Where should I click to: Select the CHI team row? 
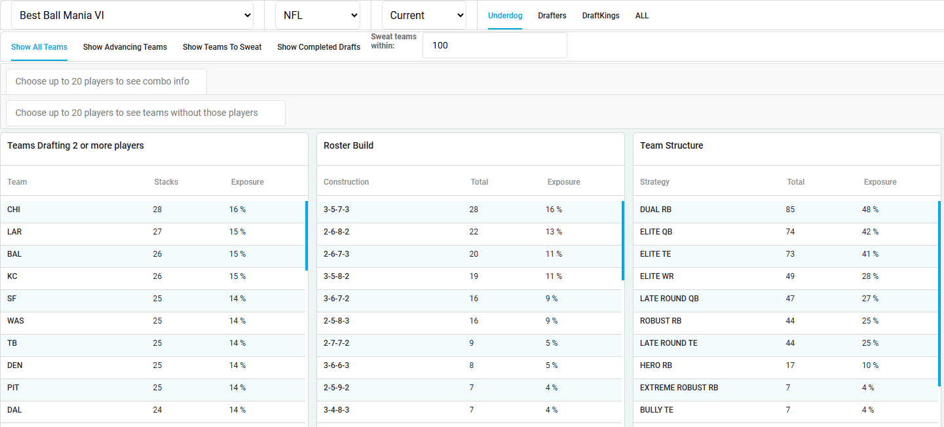coord(153,210)
